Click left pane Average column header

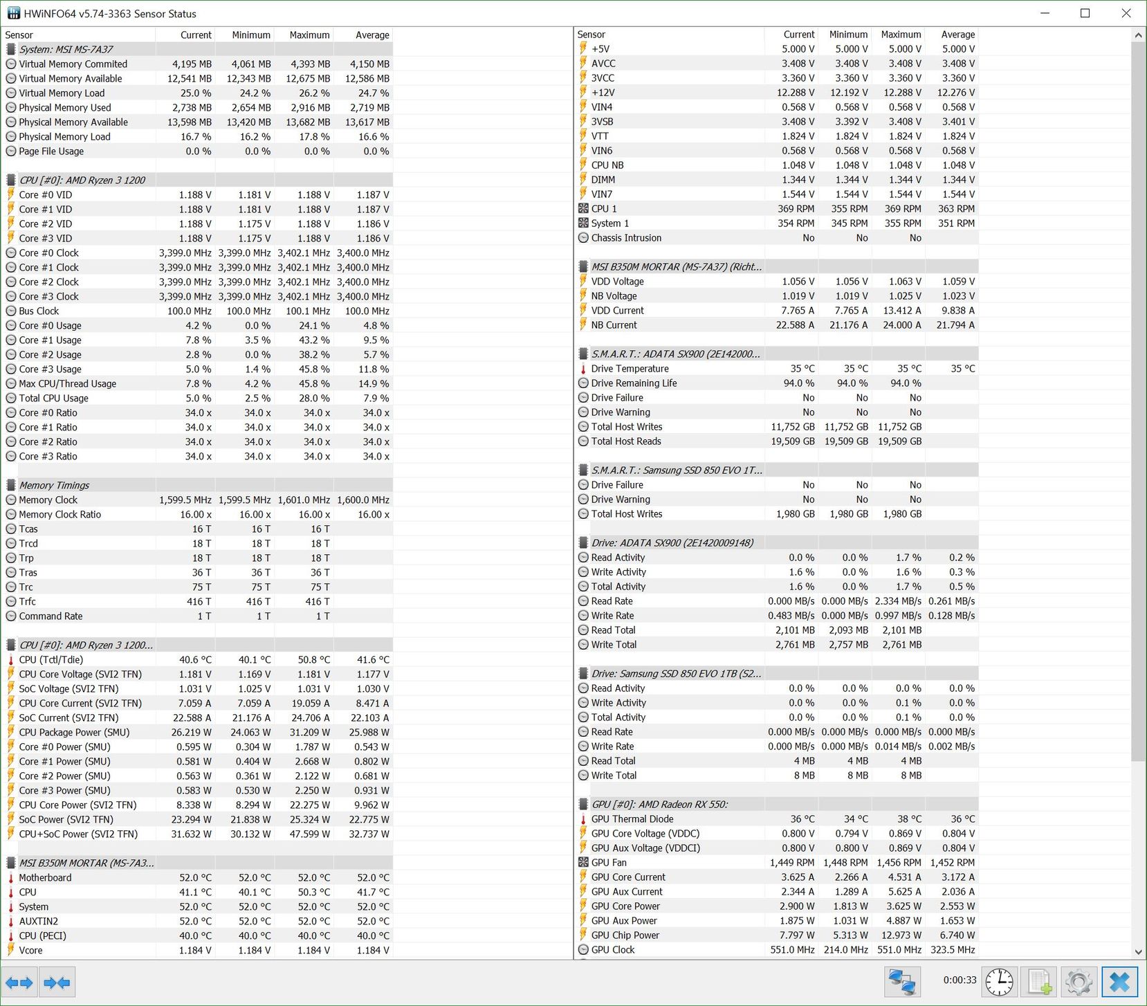point(364,35)
